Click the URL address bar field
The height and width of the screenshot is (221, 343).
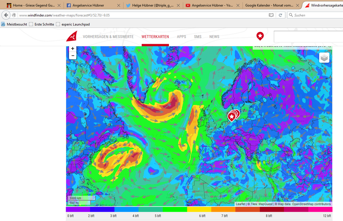(142, 15)
